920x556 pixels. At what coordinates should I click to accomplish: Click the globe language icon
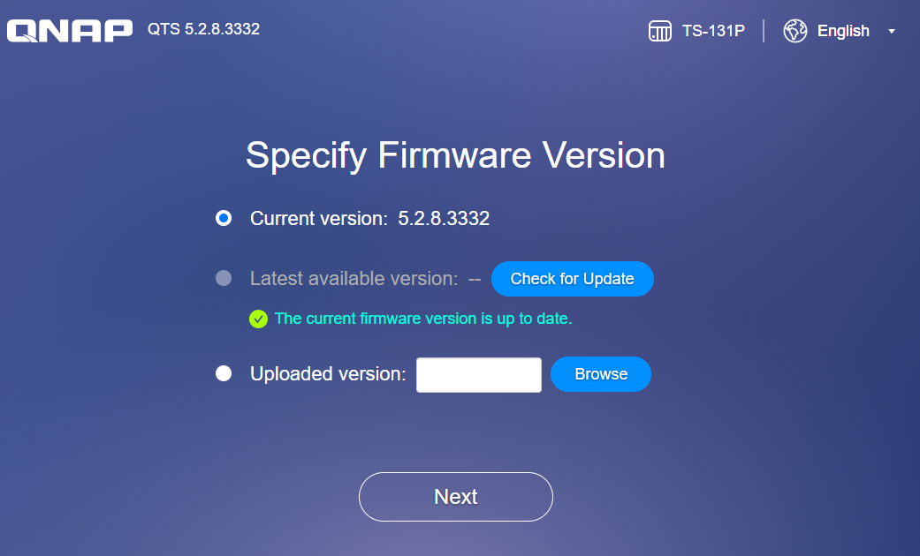pos(795,31)
